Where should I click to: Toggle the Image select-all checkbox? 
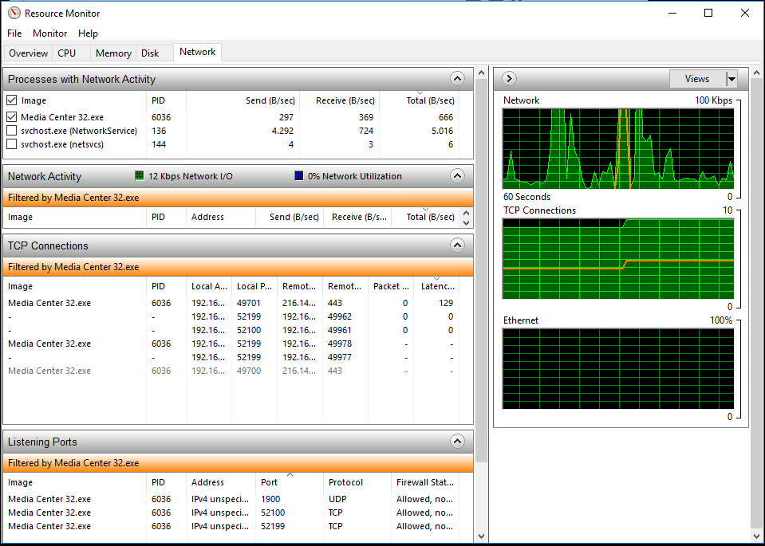[x=12, y=100]
